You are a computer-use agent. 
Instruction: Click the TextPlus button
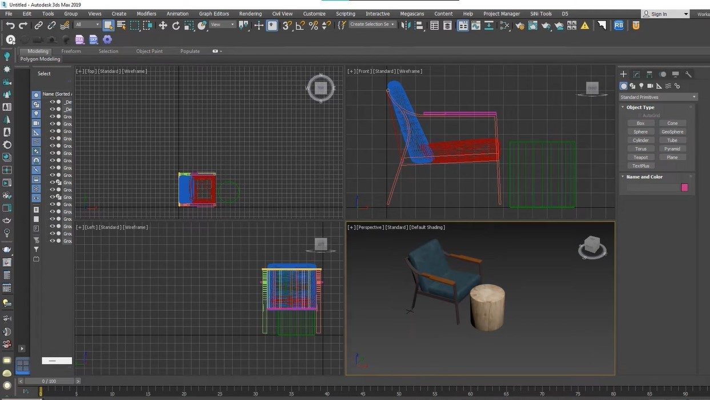(x=640, y=166)
